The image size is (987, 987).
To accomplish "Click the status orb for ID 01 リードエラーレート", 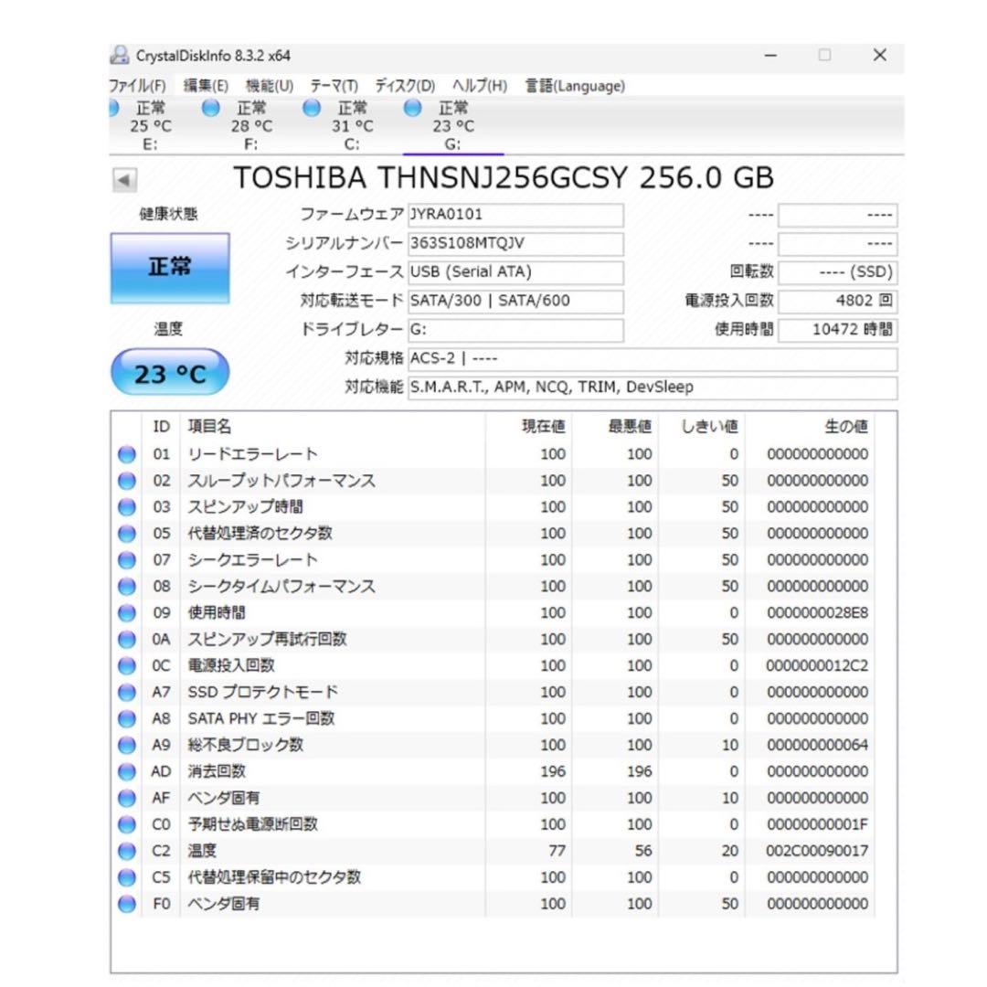I will coord(126,454).
